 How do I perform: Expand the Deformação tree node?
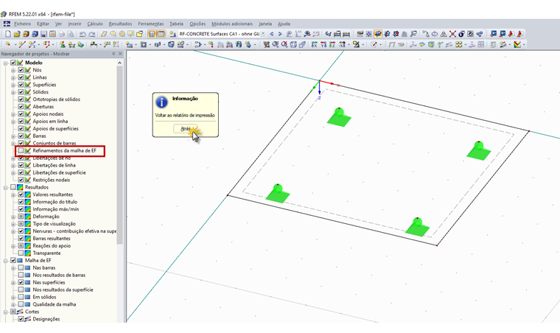coord(13,217)
